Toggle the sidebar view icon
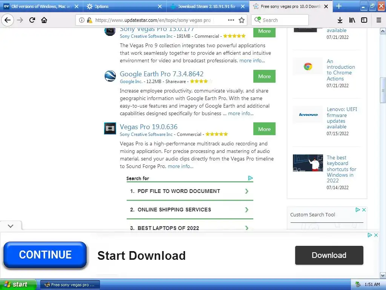386x290 pixels. pos(364,20)
